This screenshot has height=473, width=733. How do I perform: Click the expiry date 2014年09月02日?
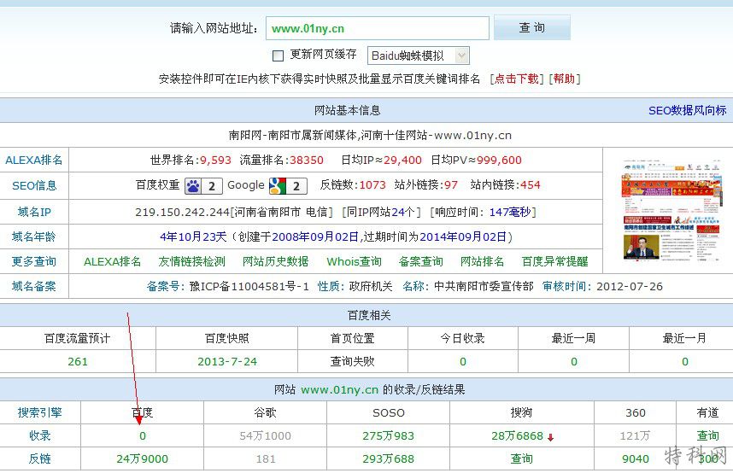[463, 236]
